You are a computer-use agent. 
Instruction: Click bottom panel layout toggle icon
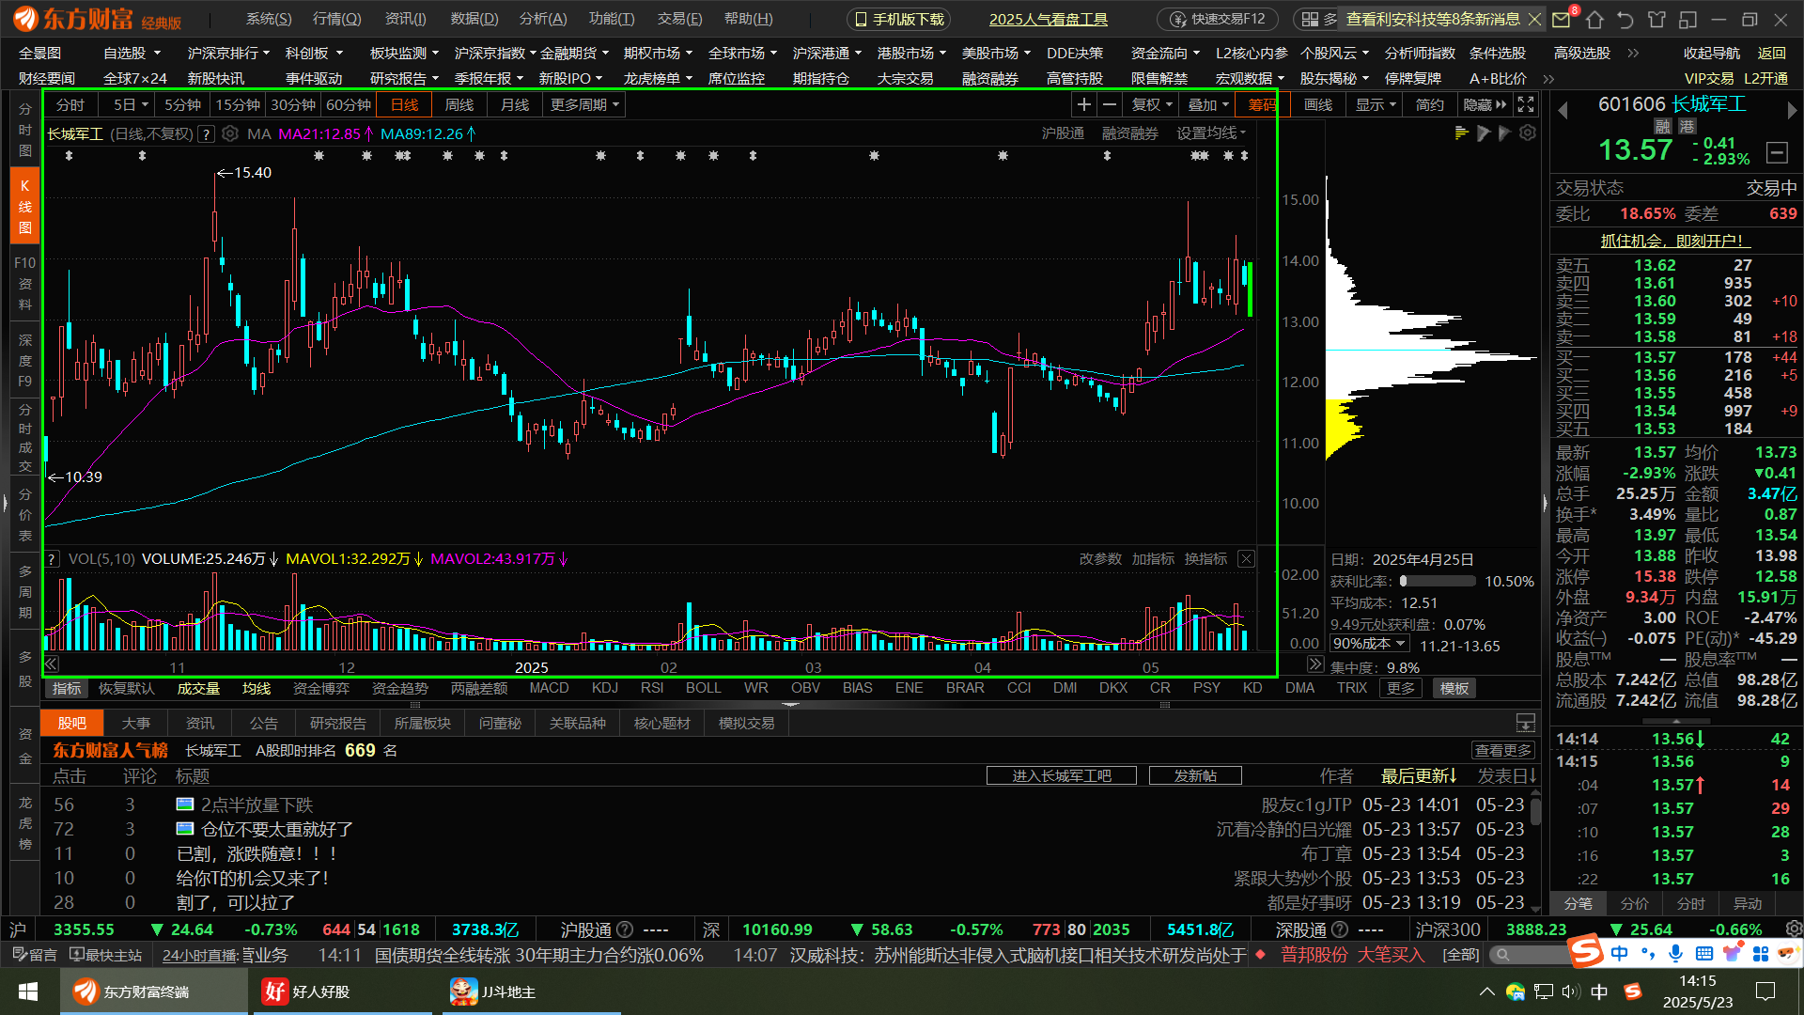pos(1526,723)
